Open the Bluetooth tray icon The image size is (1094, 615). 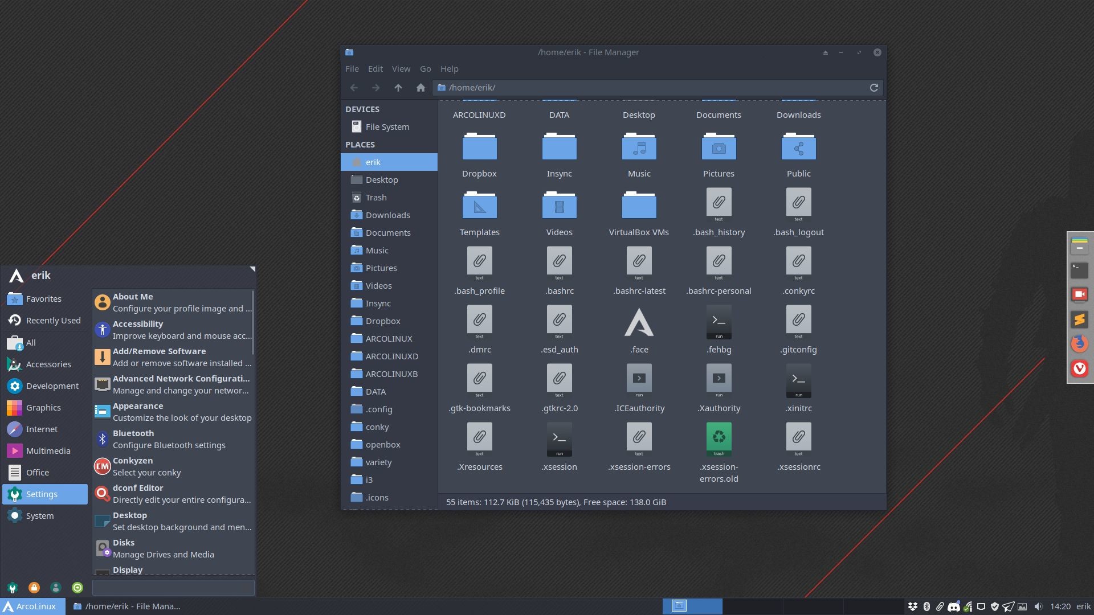927,606
